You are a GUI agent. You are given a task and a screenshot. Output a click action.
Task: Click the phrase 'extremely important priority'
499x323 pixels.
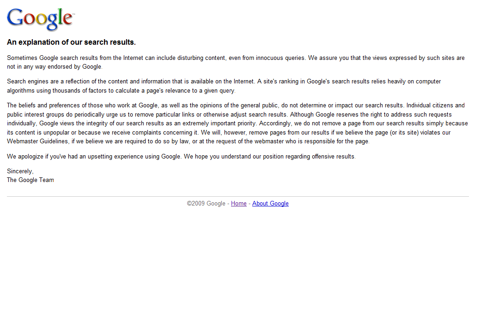coord(219,123)
